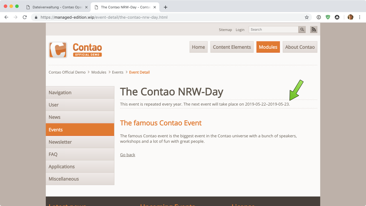
Task: Click the macOS yellow minimize button
Action: [x=11, y=6]
